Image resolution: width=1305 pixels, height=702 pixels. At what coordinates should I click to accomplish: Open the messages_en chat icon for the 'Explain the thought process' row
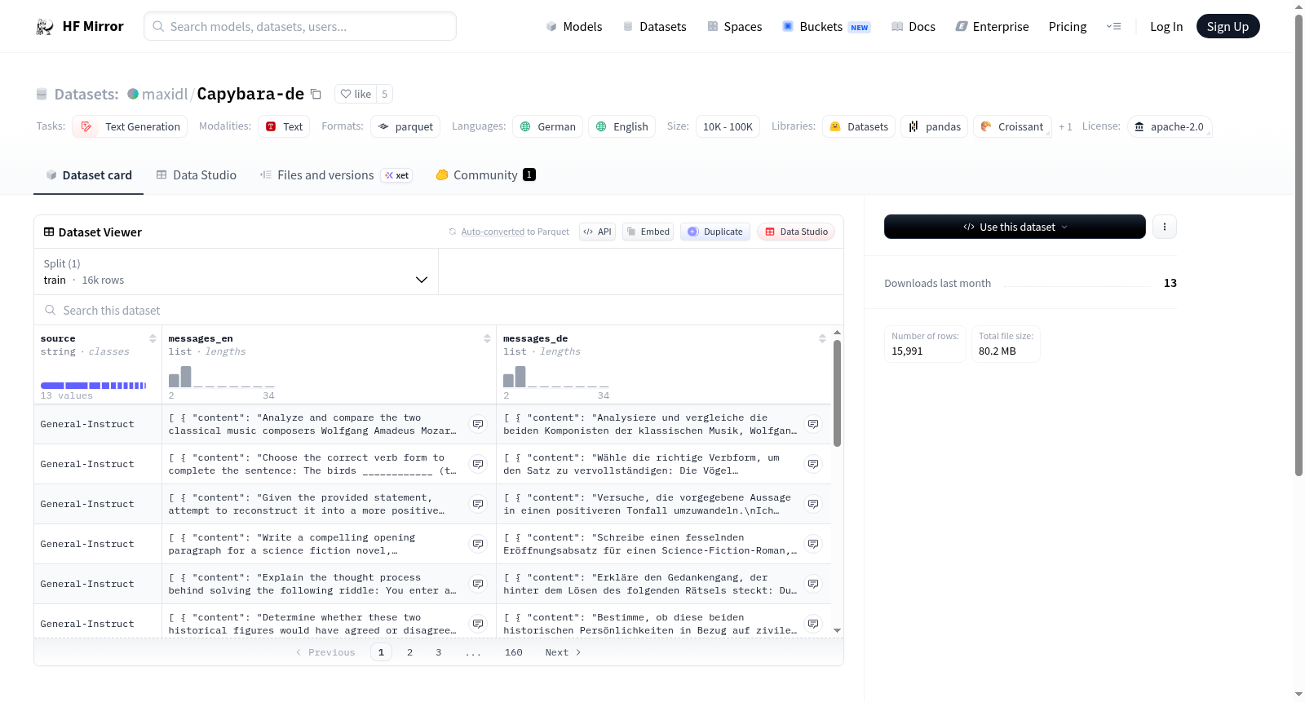[x=478, y=584]
